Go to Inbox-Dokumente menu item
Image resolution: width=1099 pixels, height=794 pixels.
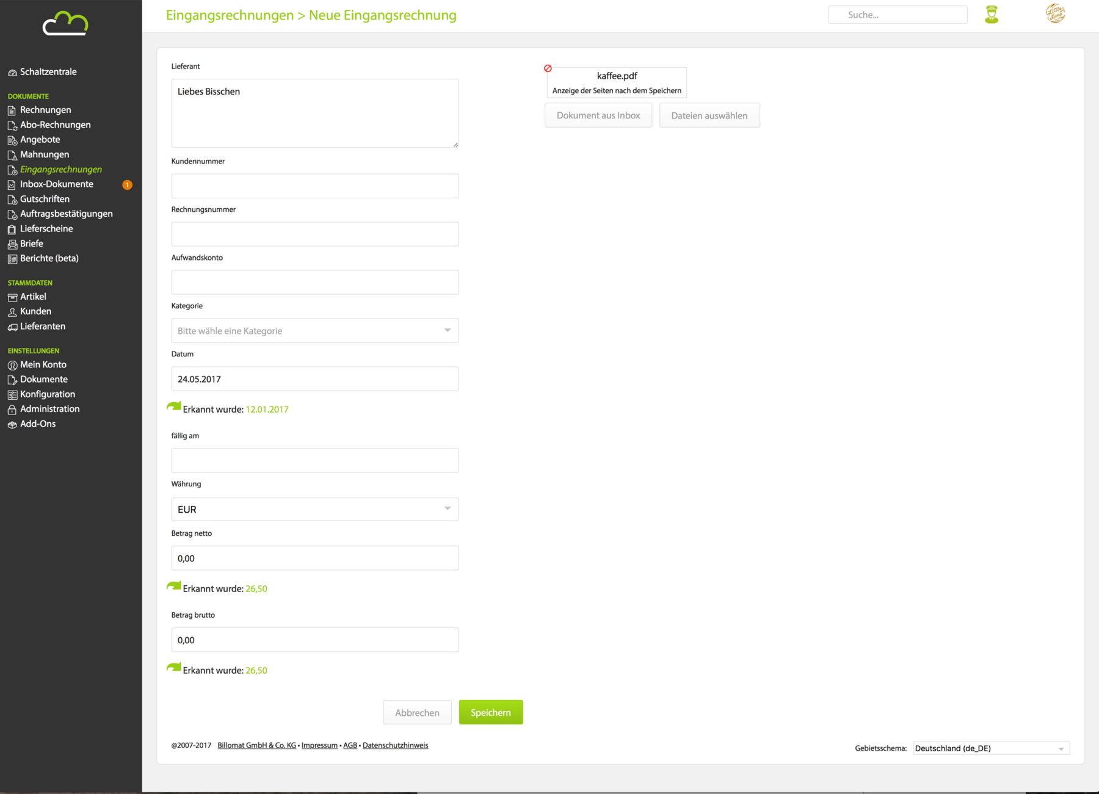pyautogui.click(x=57, y=184)
